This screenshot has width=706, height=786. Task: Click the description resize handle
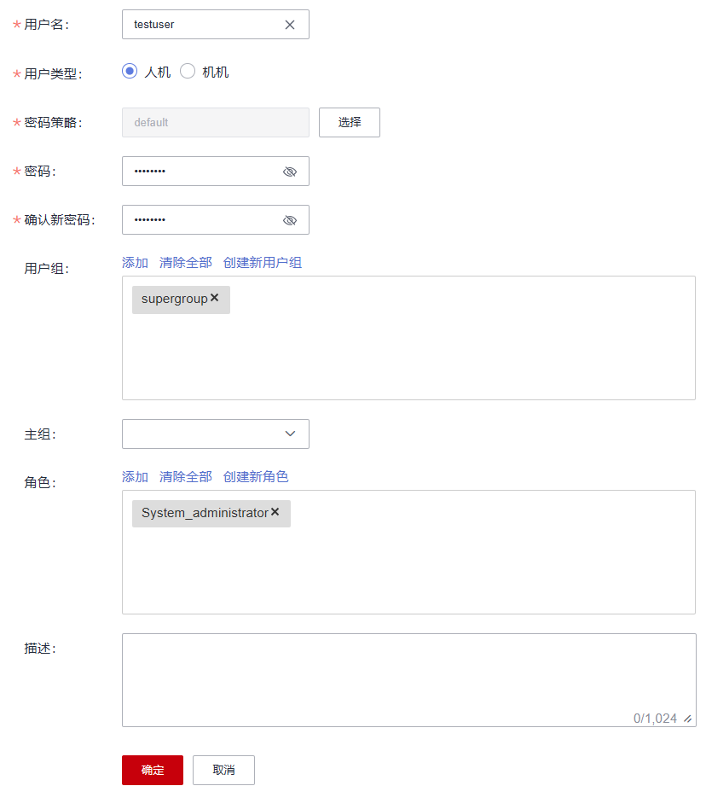click(x=688, y=719)
